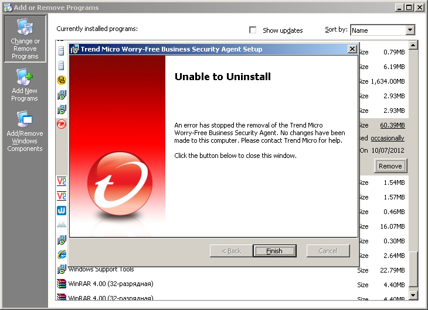
Task: Select WinRAR 4.00 (32-разрядная) 4.40MB entry
Action: [232, 284]
